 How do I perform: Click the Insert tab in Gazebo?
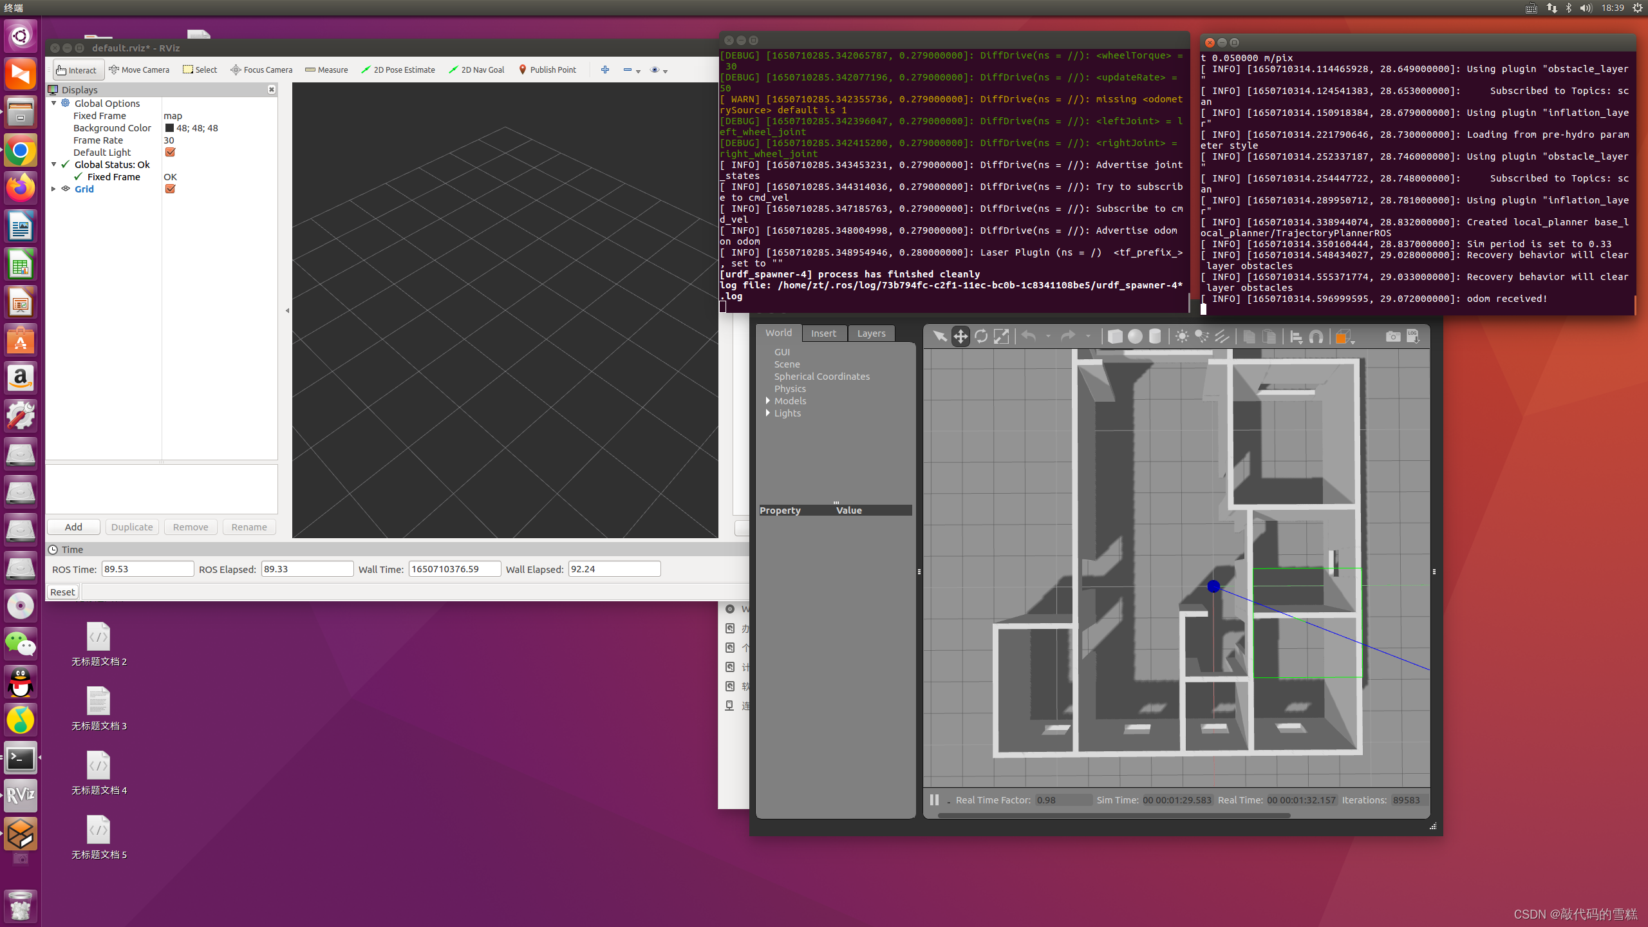point(824,333)
